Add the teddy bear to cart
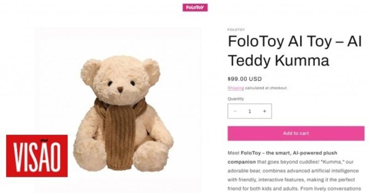Image resolution: width=369 pixels, height=193 pixels. (x=296, y=133)
